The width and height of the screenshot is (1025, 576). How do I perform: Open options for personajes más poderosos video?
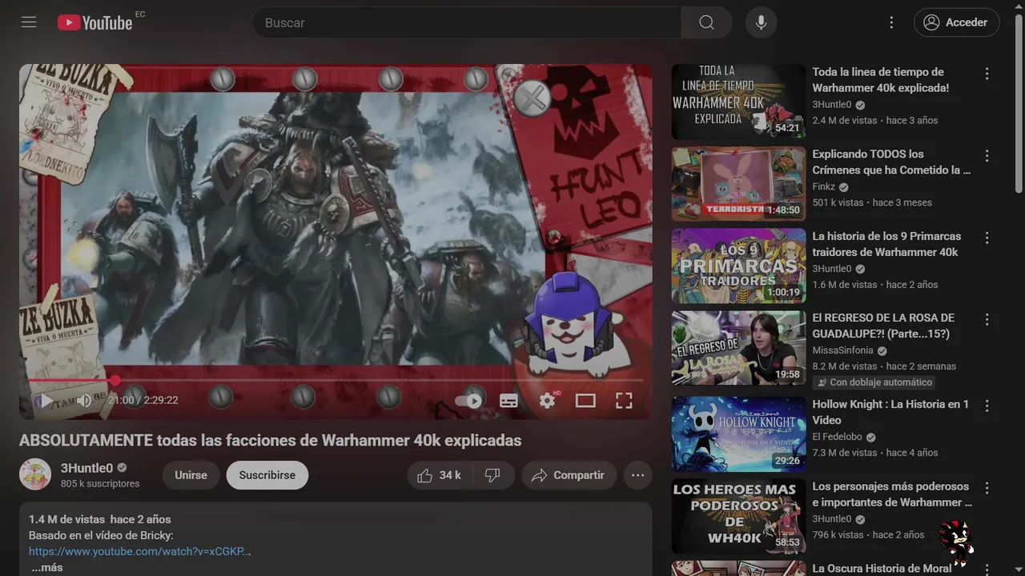click(x=987, y=488)
